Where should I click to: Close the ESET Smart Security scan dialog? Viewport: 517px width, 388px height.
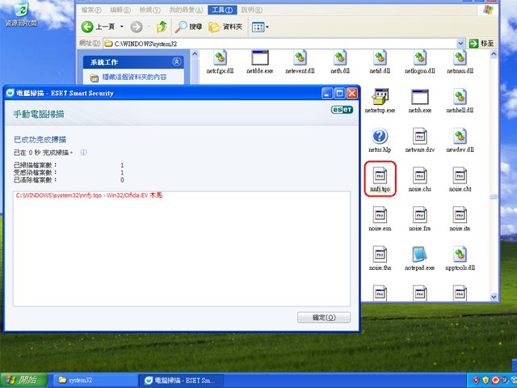click(352, 94)
